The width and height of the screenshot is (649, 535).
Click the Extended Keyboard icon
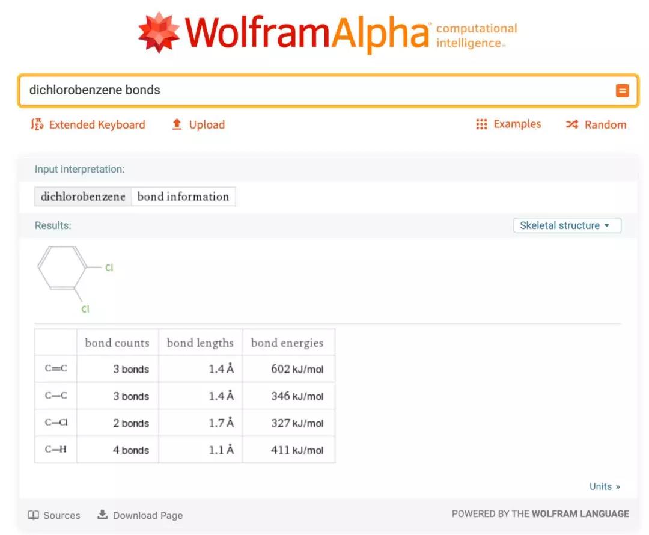pos(37,124)
